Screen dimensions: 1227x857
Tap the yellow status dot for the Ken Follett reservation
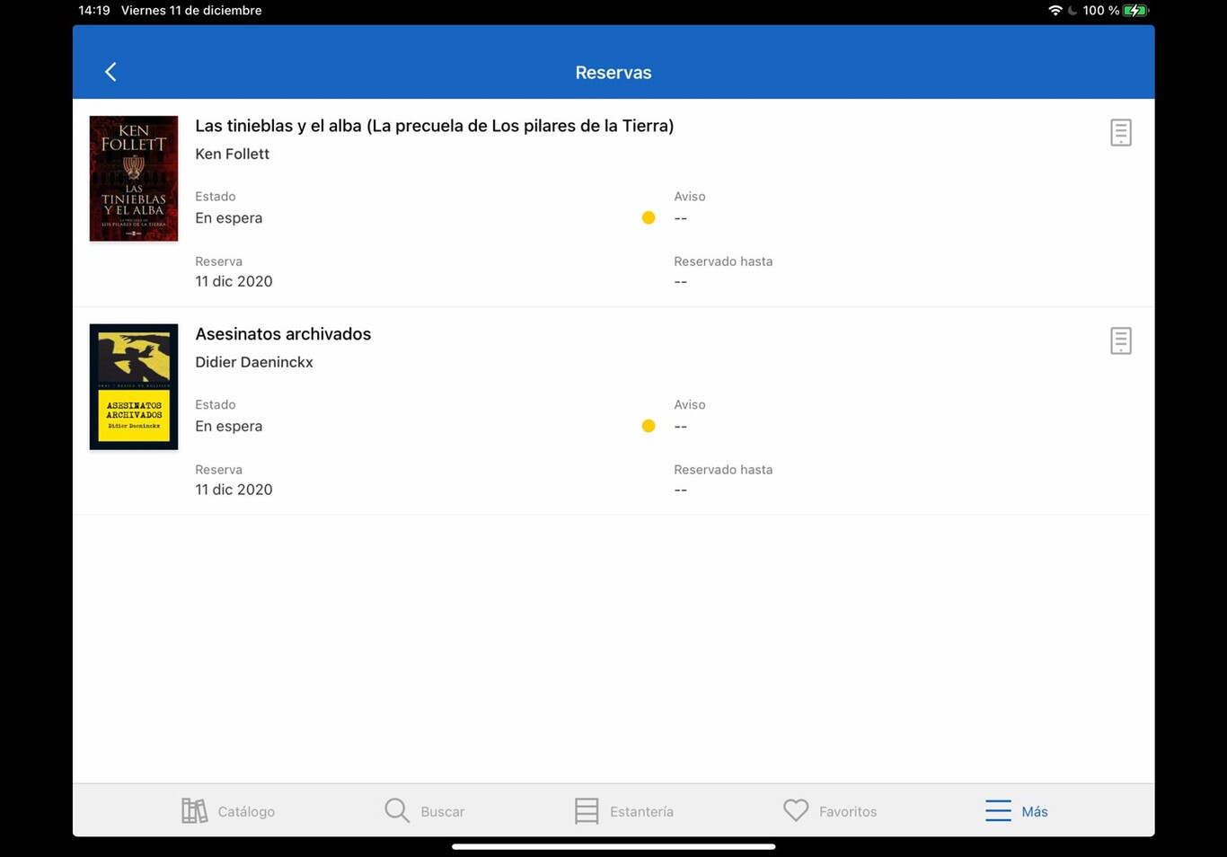649,217
